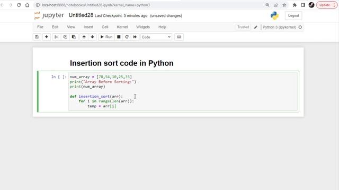The height and width of the screenshot is (190, 339).
Task: Open the Widgets menu
Action: click(143, 27)
